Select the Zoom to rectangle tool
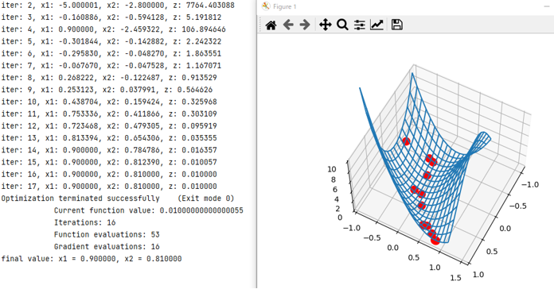Viewport: 554px width, 289px height. click(342, 25)
